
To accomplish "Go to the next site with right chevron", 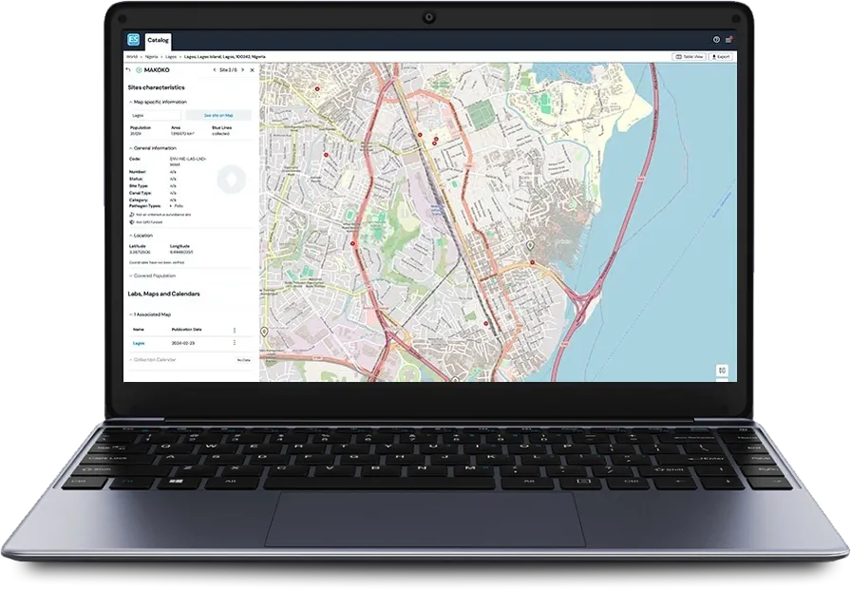I will (x=242, y=70).
